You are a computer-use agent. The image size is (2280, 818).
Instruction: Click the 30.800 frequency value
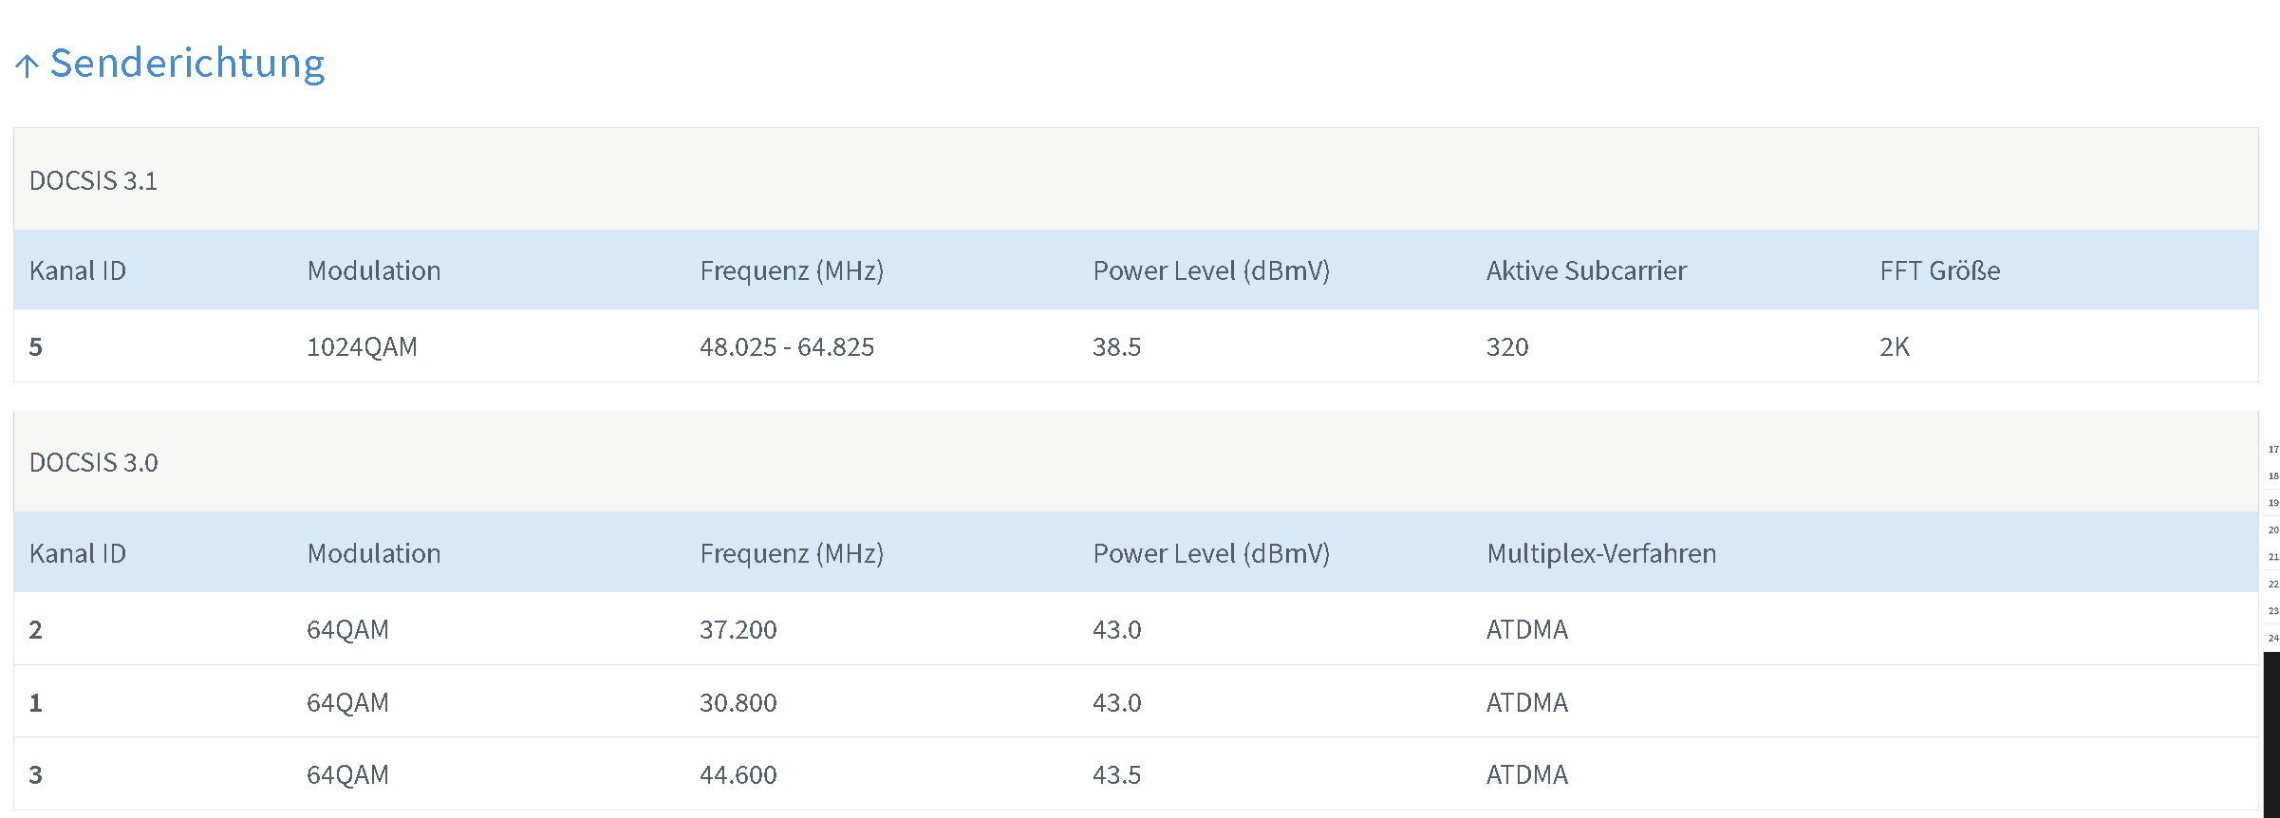point(738,702)
